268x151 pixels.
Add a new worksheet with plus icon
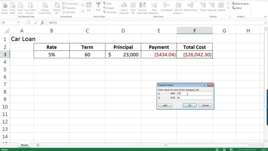[x=38, y=145]
